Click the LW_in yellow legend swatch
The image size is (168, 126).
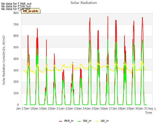pos(97,121)
